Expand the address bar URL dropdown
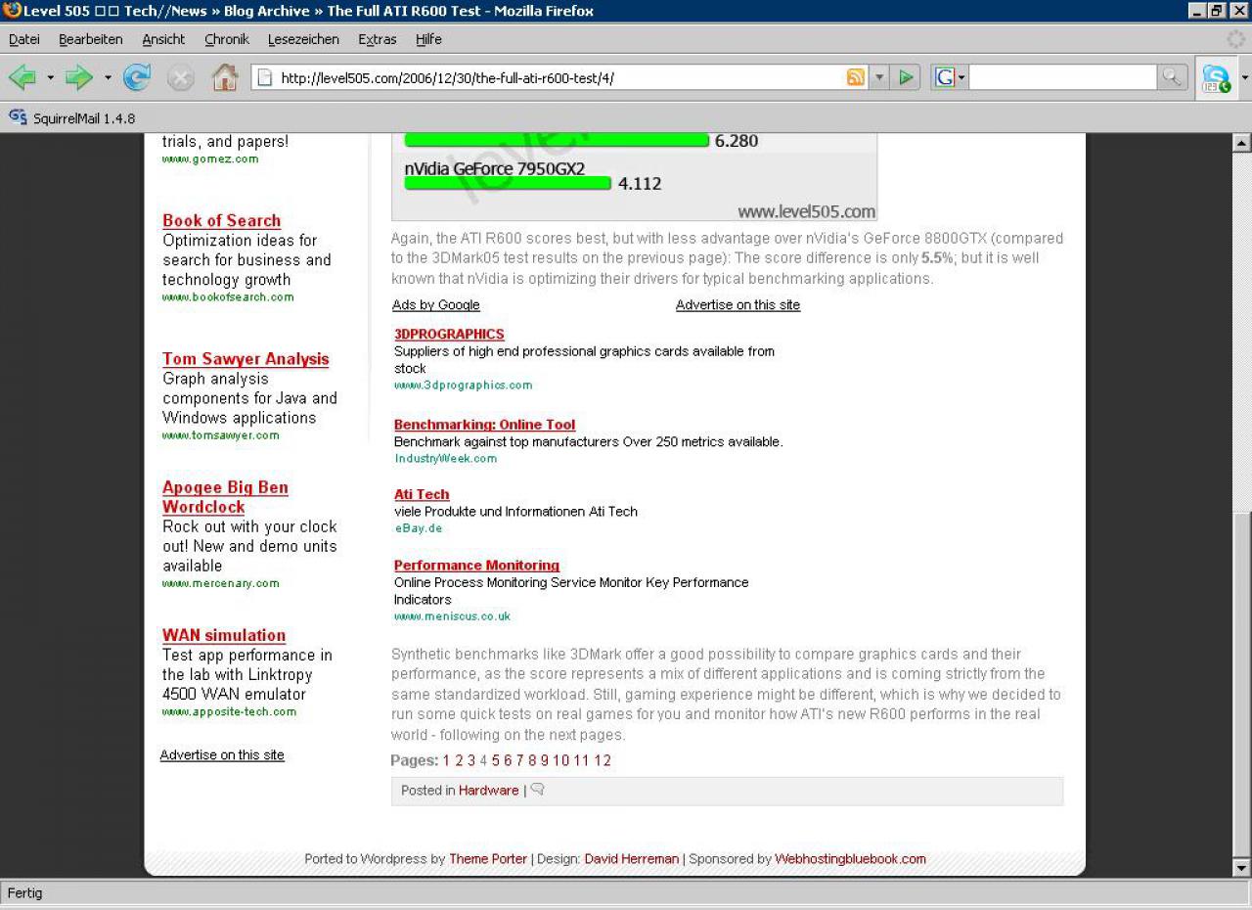 tap(879, 78)
